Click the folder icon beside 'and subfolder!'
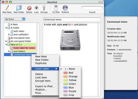Image resolution: width=138 pixels, height=99 pixels. pyautogui.click(x=12, y=35)
